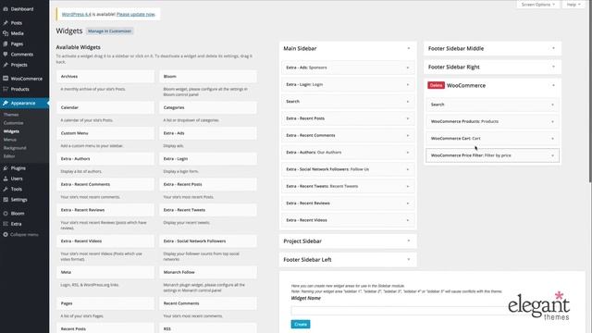Open the Screen Options dropdown
This screenshot has height=333, width=592.
pyautogui.click(x=538, y=5)
